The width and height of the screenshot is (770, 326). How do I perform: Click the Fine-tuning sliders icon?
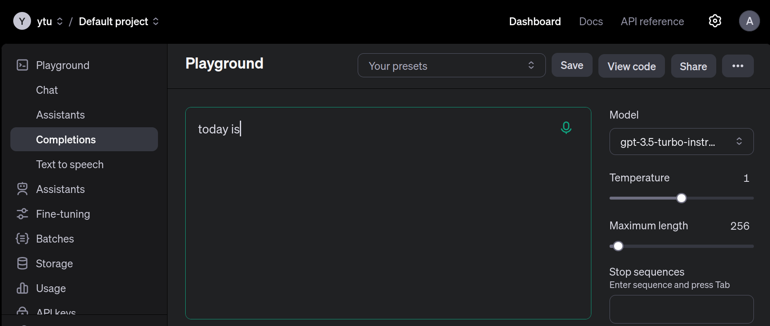[x=22, y=214]
